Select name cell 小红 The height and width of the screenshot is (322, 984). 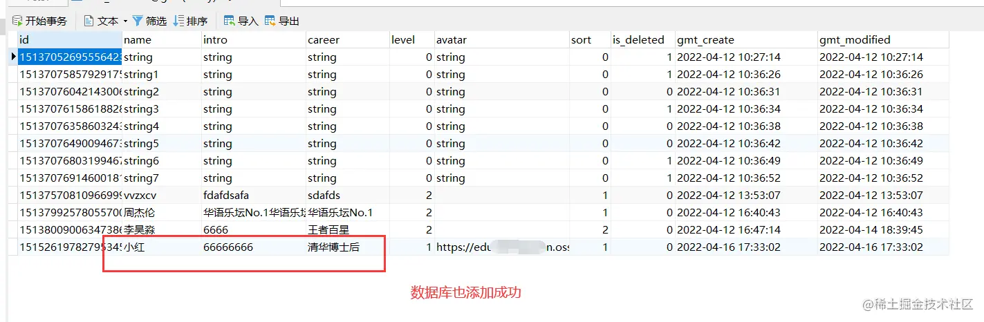pos(162,247)
